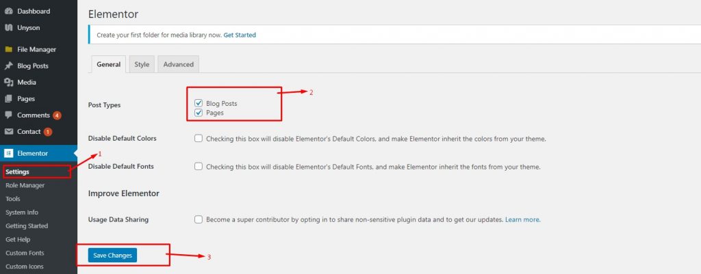Screen dimensions: 701x274
Task: Click the Blog Posts pin icon
Action: click(8, 66)
